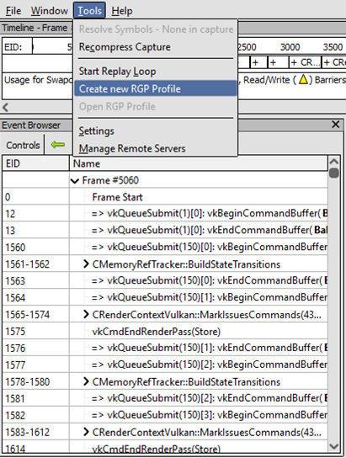Screen dimensions: 346x458
Task: Expand CRenderContextVulkan row 1583-1612
Action: pyautogui.click(x=86, y=432)
